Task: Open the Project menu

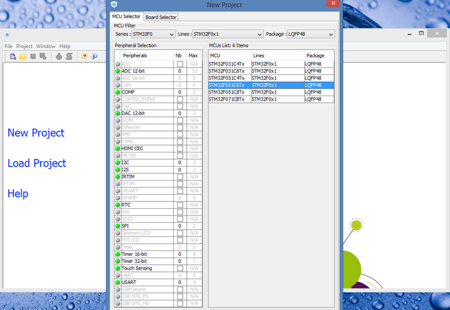Action: pos(24,46)
